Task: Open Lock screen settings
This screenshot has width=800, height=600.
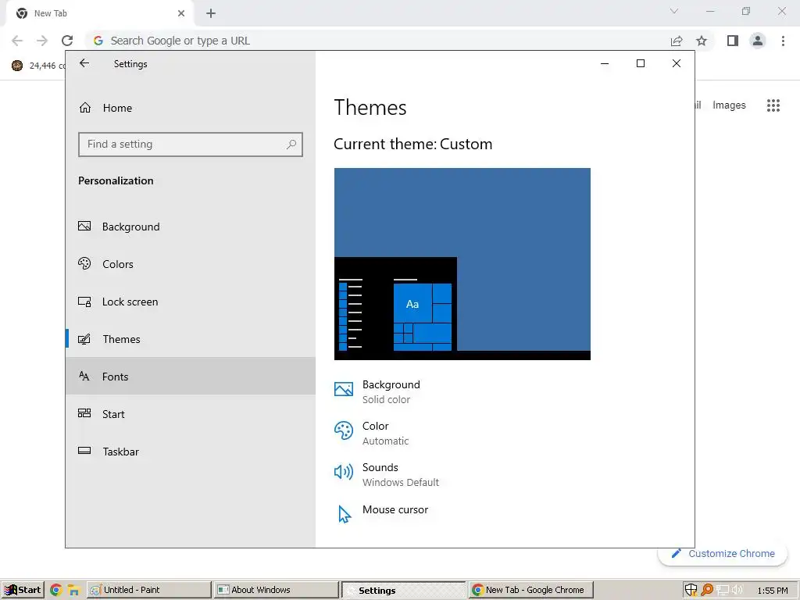Action: click(191, 302)
